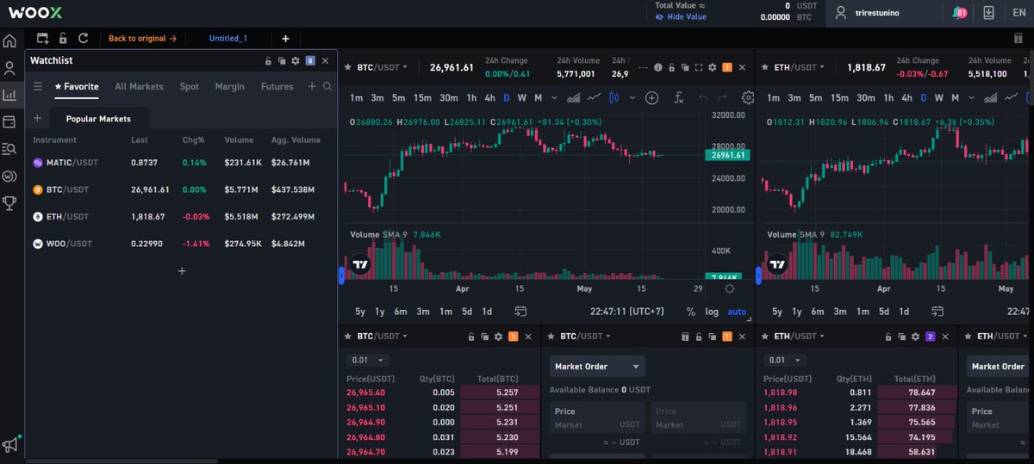Screen dimensions: 1034x464
Task: Open the trophy rewards icon in sidebar
Action: pos(9,203)
